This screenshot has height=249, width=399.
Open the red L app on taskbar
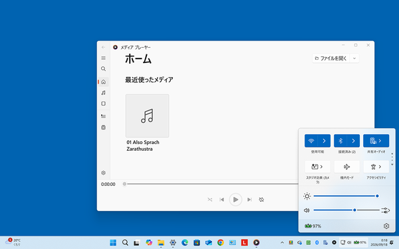click(244, 242)
